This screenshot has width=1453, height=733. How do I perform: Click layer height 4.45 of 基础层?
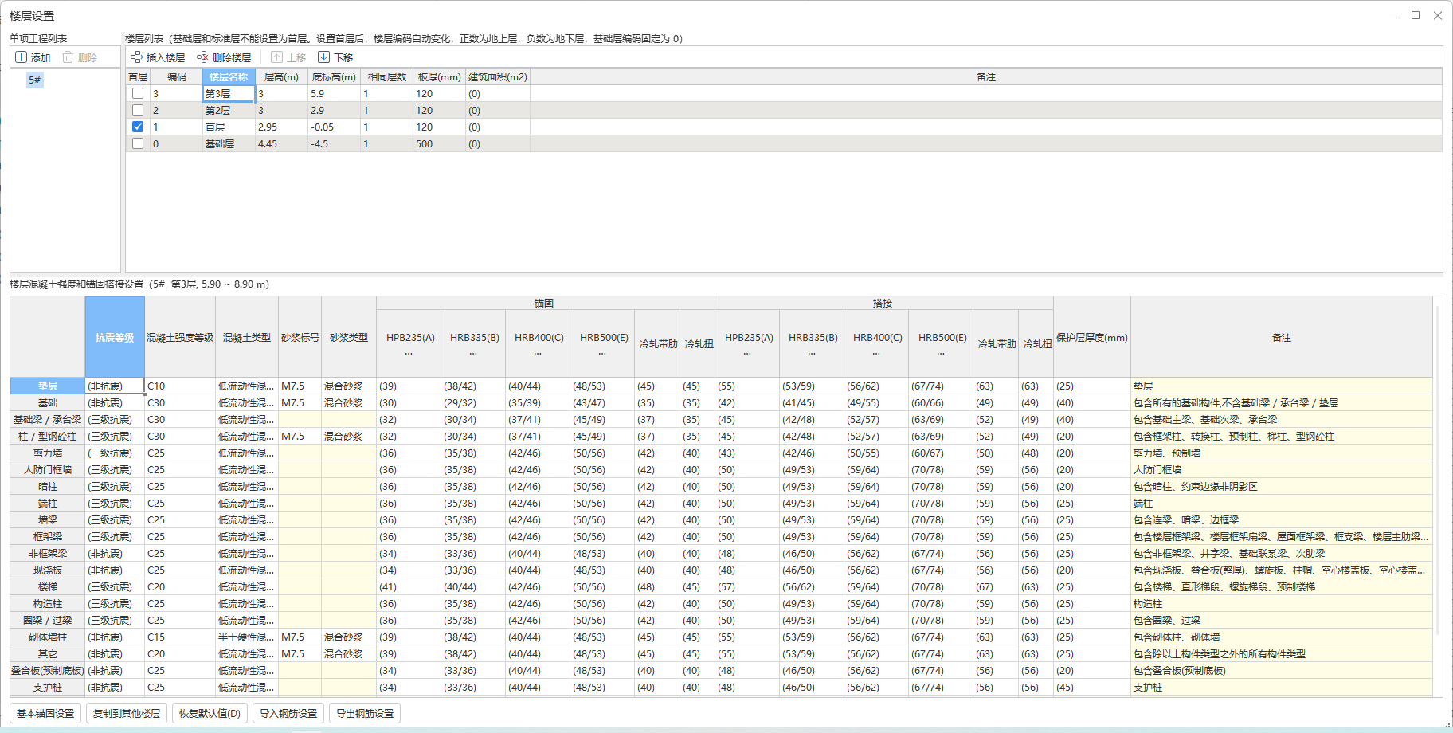pyautogui.click(x=281, y=143)
